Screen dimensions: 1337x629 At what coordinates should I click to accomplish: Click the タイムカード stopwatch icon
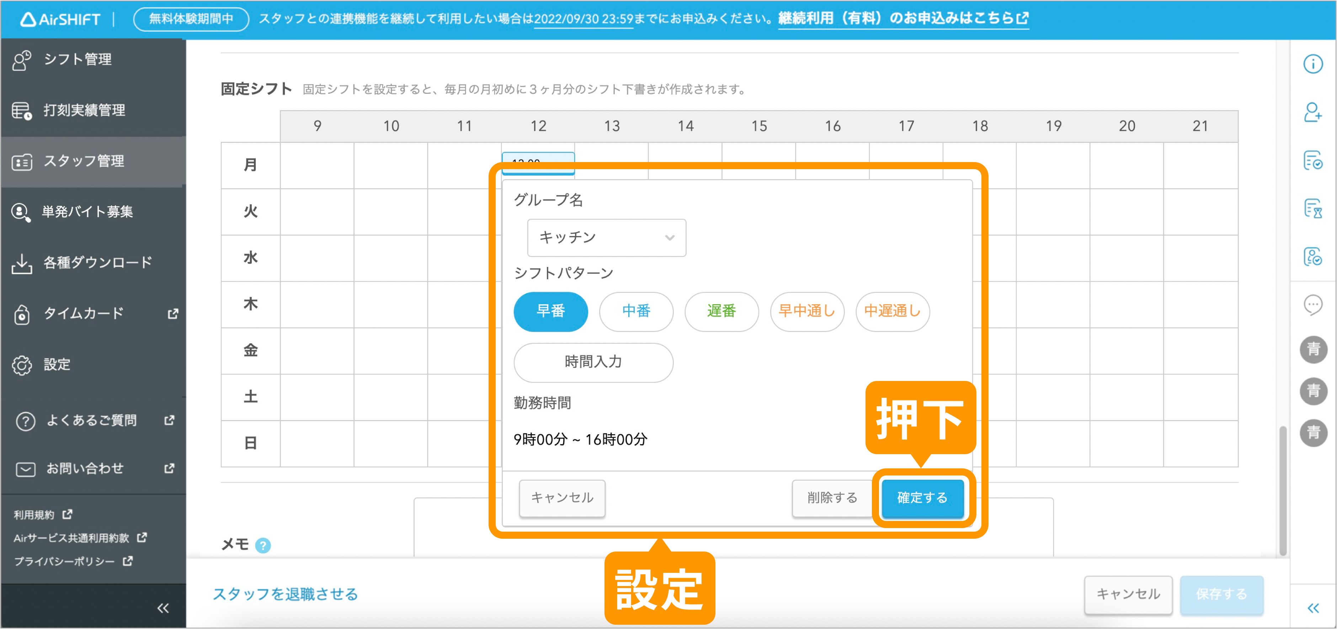(x=22, y=314)
